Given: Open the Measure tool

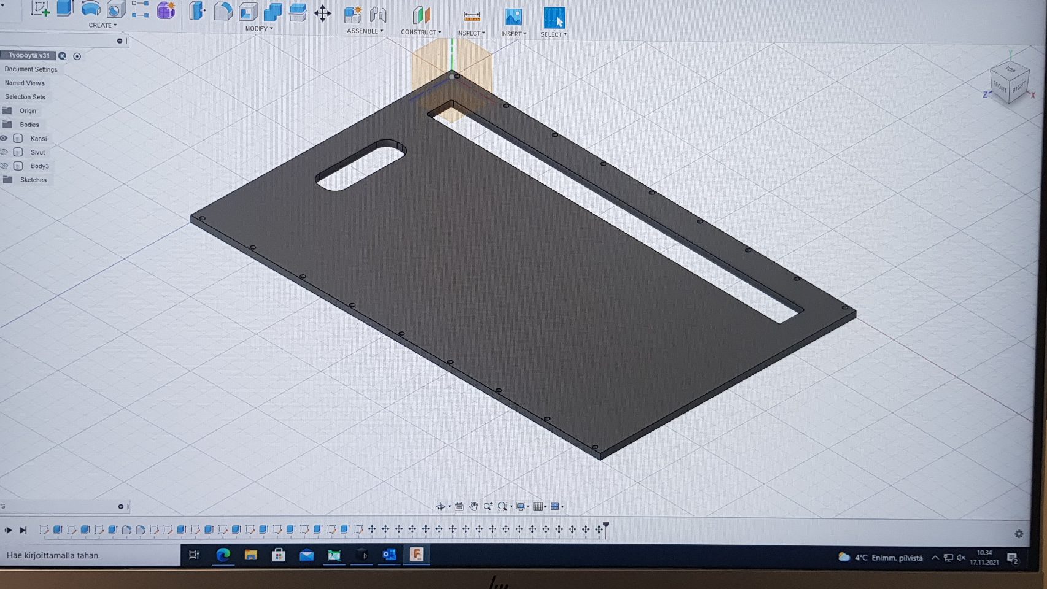Looking at the screenshot, I should pyautogui.click(x=471, y=17).
